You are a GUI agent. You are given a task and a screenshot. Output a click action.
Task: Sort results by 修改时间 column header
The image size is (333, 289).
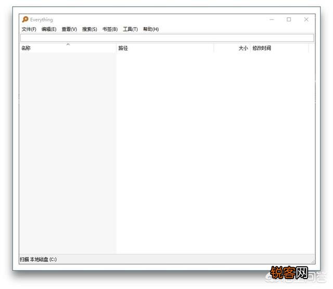(x=279, y=48)
